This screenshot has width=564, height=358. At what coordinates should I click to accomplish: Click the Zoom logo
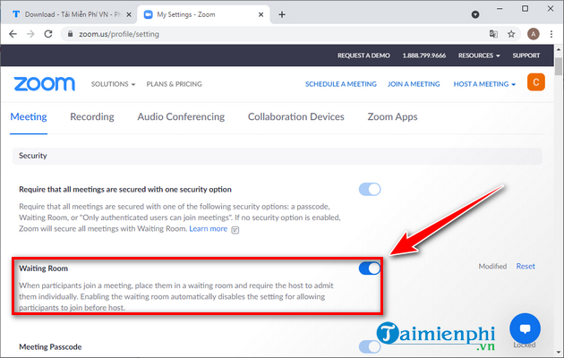44,83
